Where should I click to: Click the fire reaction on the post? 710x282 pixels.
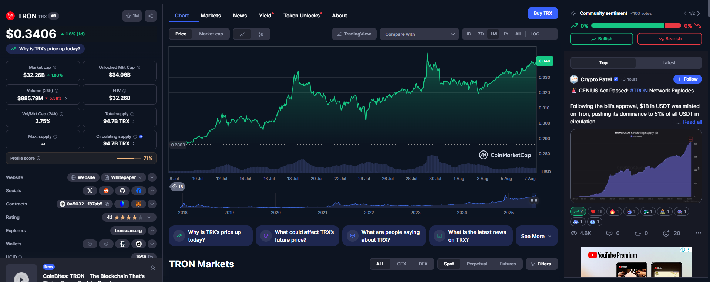click(614, 211)
